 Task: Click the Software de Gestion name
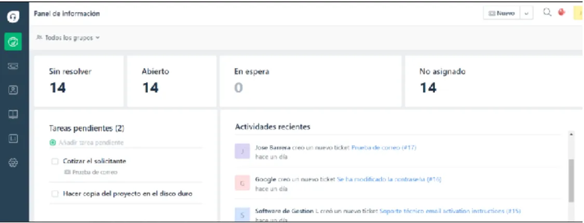(x=284, y=211)
